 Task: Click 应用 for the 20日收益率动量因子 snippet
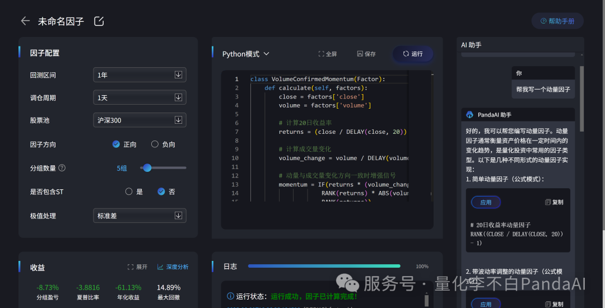coord(486,202)
